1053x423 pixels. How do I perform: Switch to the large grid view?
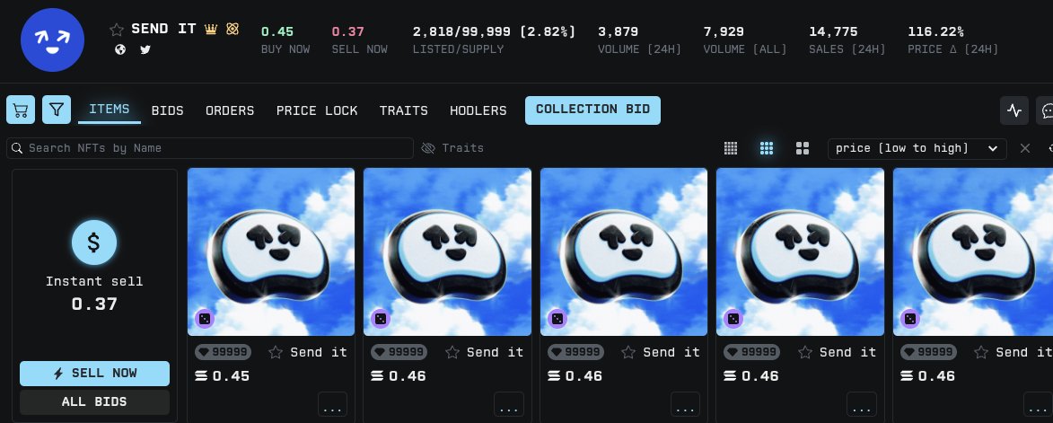point(803,148)
